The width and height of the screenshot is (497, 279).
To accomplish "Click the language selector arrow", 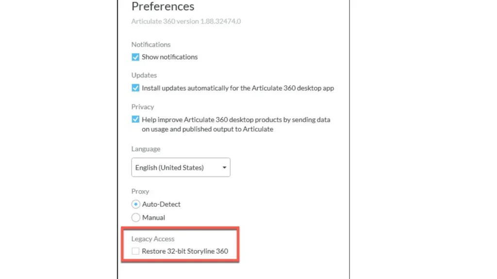I will tap(224, 167).
